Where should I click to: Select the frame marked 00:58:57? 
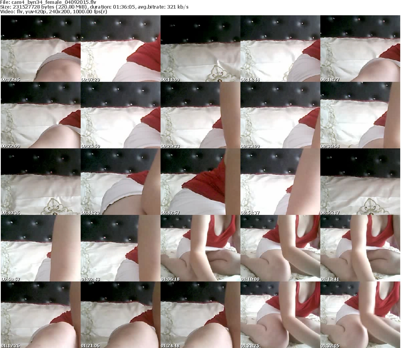pos(41,248)
